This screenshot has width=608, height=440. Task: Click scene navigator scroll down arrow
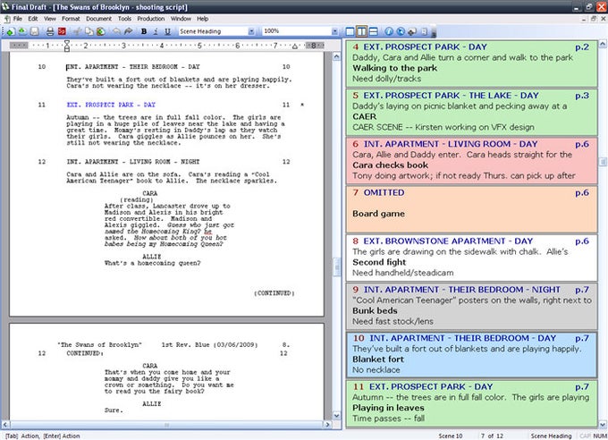point(603,424)
